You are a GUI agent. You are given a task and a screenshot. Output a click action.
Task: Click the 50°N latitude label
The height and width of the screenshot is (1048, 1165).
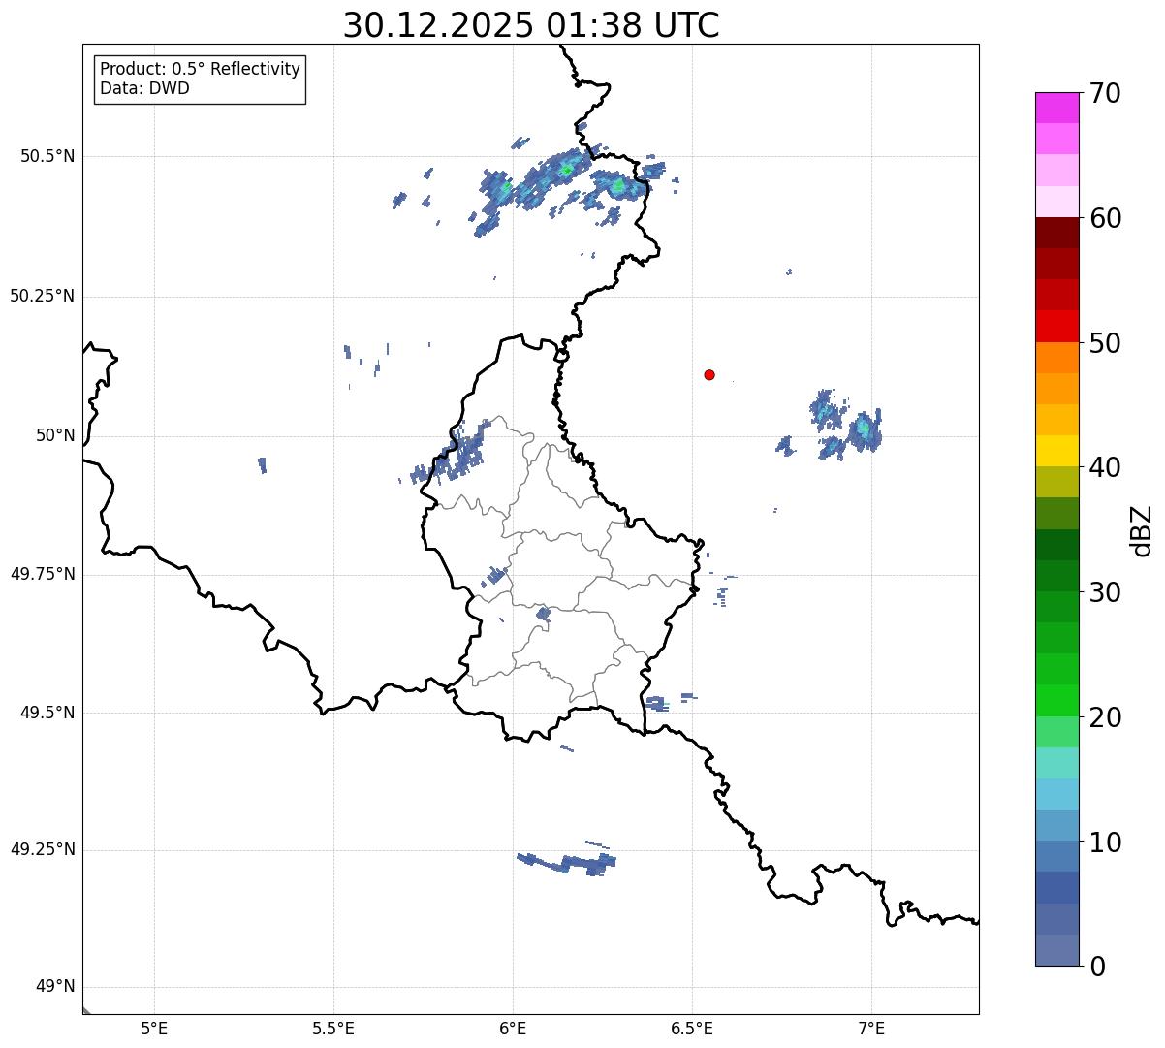pos(55,435)
